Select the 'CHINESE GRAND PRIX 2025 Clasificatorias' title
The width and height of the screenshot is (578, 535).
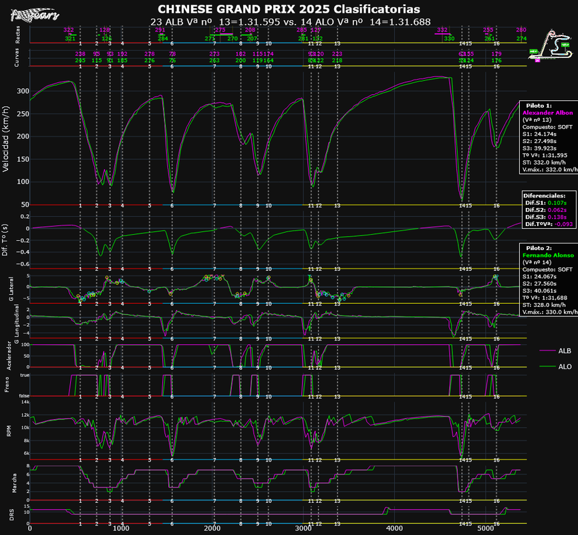289,9
